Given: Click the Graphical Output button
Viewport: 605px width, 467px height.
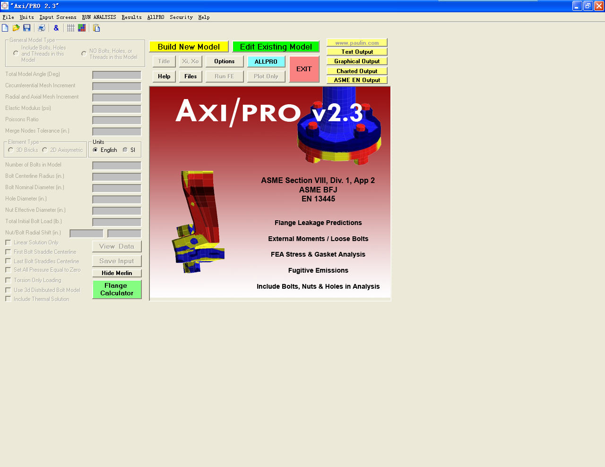Looking at the screenshot, I should [x=357, y=61].
